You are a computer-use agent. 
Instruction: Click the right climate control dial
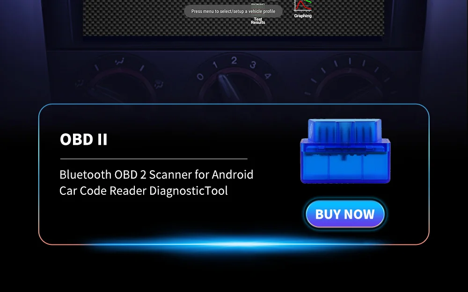pyautogui.click(x=349, y=86)
